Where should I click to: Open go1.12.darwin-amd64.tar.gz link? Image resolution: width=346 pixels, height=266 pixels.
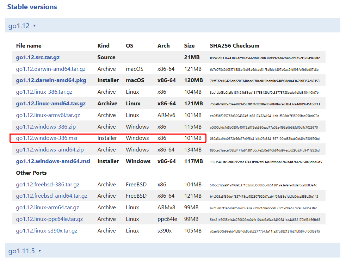51,69
